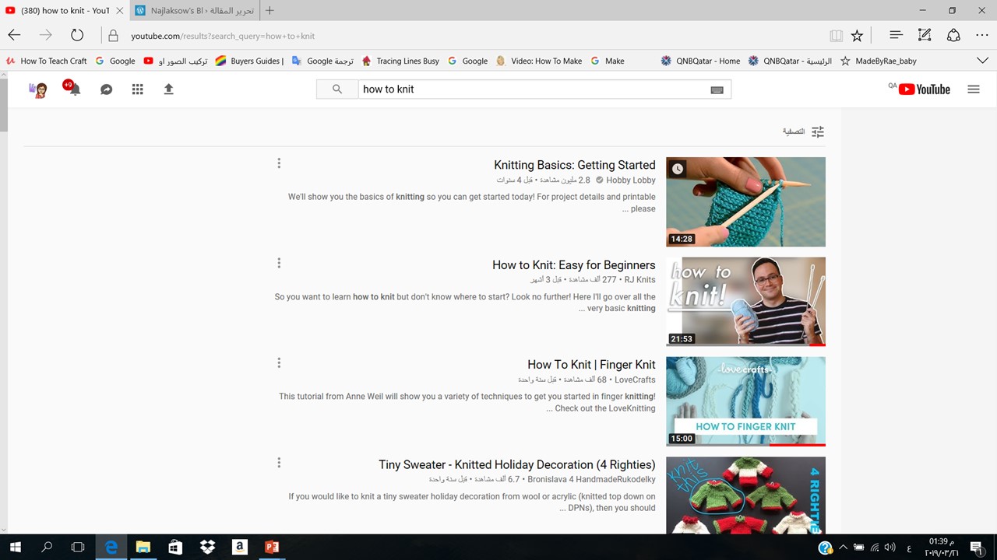Screen dimensions: 997x560
Task: Add page to favorites with star icon
Action: click(857, 36)
